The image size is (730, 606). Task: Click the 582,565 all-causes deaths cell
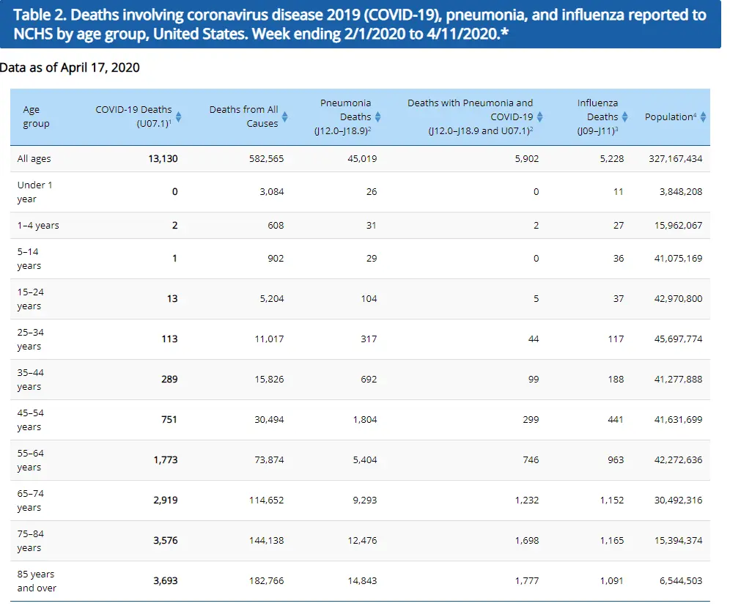pos(265,158)
